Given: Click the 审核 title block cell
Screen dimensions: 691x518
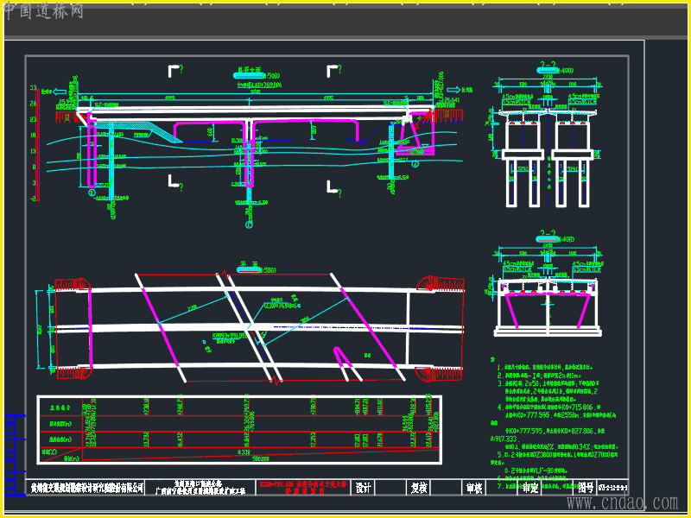Looking at the screenshot, I should coord(474,488).
